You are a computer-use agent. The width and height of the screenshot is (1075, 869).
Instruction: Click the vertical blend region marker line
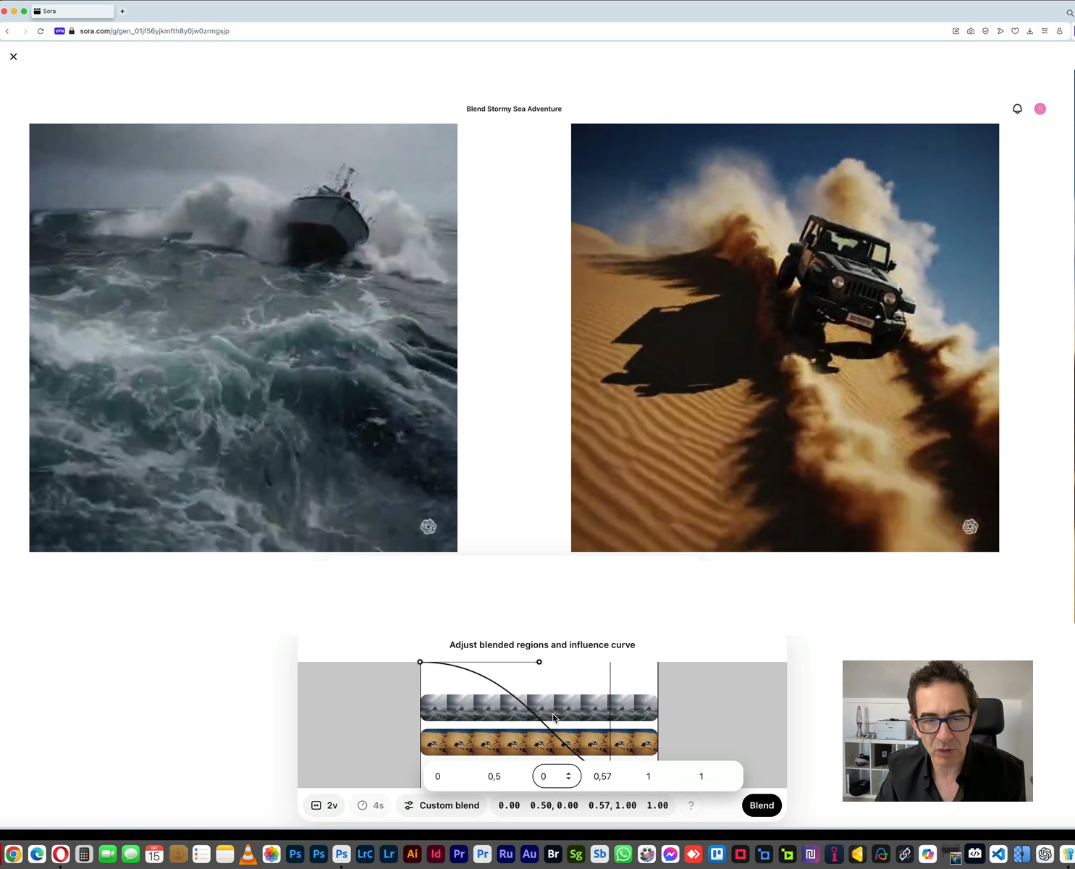(x=610, y=710)
